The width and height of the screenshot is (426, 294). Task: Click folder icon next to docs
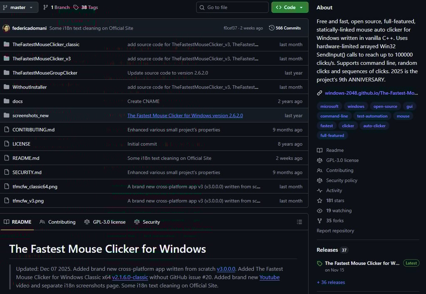[7, 101]
